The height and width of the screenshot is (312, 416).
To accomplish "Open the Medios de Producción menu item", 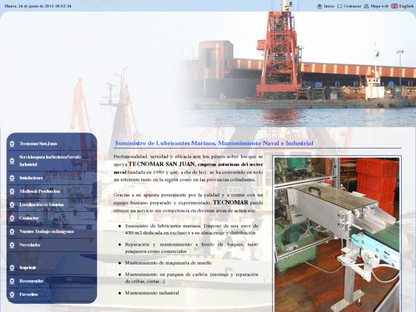I will [39, 191].
